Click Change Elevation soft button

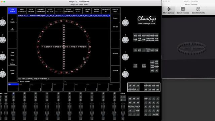(x=40, y=10)
